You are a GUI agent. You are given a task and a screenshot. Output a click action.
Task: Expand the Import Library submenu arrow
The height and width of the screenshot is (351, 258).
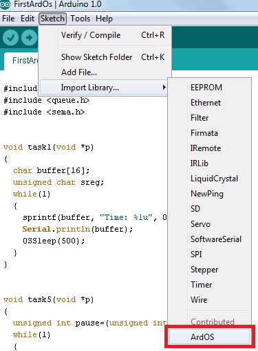164,88
